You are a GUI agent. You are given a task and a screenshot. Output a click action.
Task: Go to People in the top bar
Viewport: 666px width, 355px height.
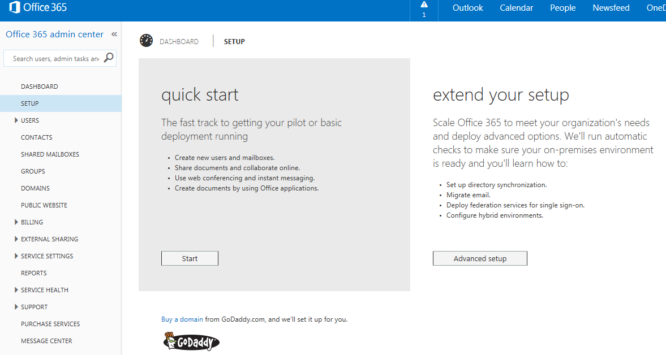click(x=563, y=8)
